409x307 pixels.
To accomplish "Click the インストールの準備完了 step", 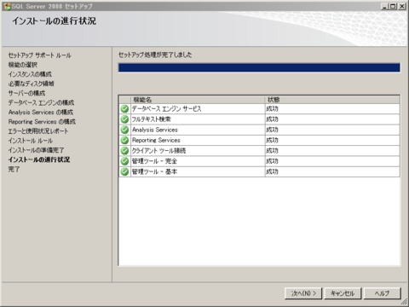I will pos(36,150).
